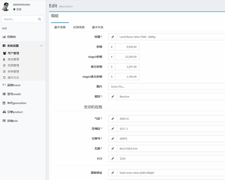Screen dimensions: 225x180
Task: Focus the sidebar Search box
Action: (x=19, y=19)
